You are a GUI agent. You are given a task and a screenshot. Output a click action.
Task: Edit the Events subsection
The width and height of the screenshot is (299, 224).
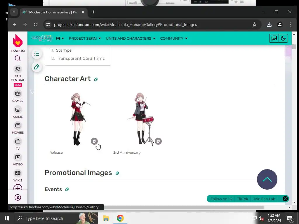67,189
